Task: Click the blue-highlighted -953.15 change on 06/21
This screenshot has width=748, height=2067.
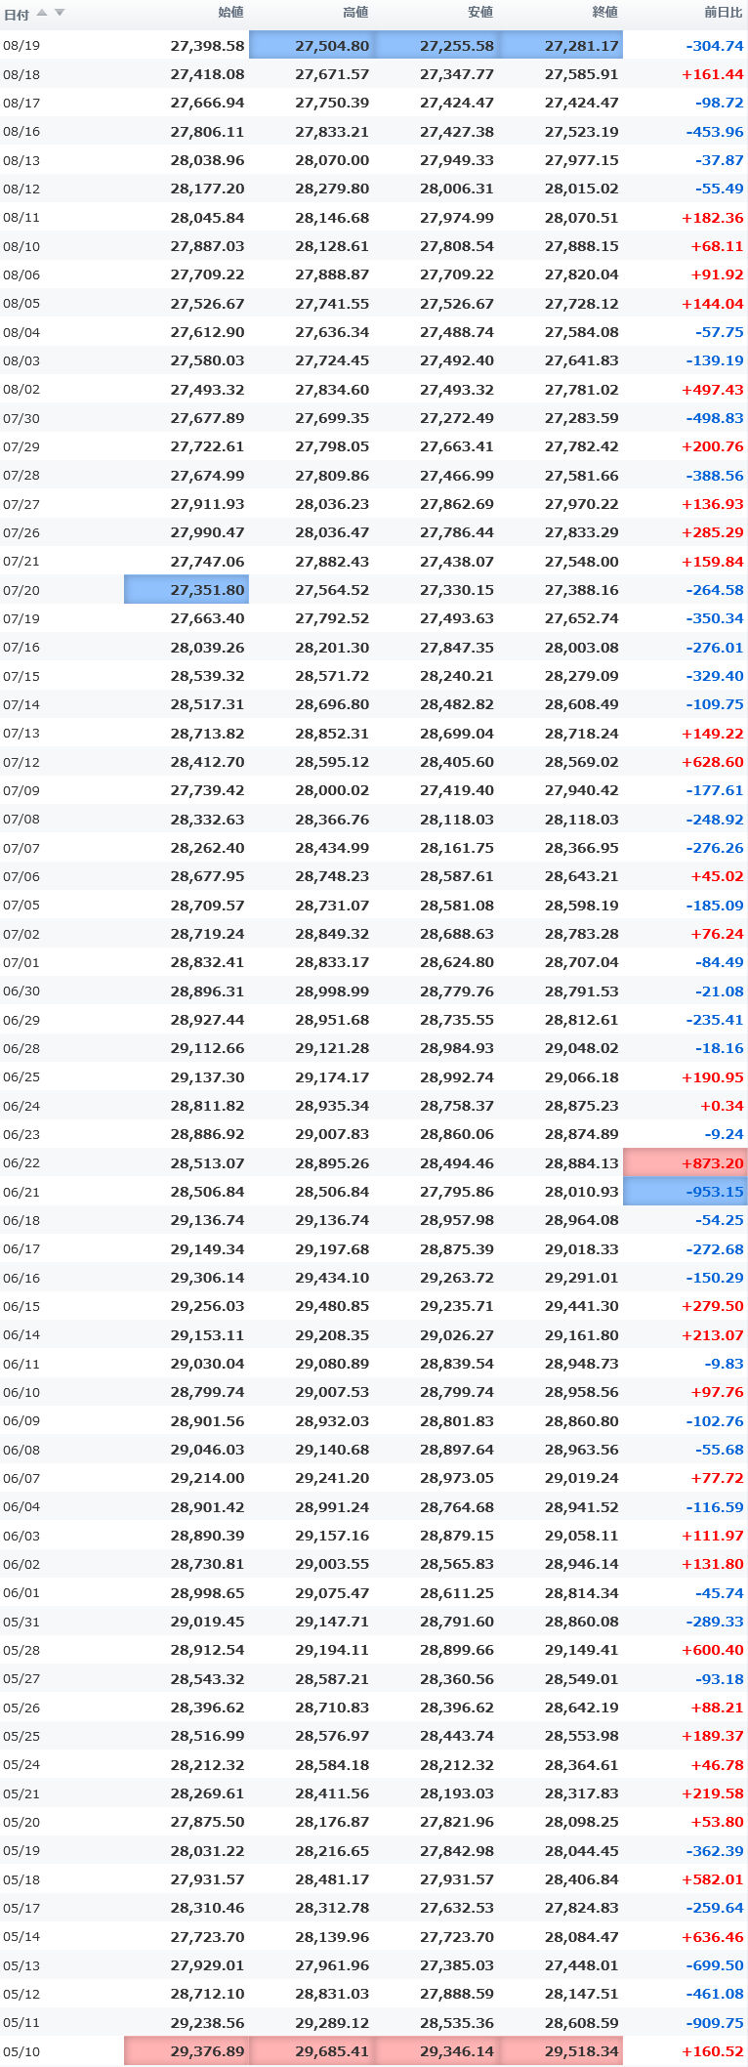Action: (x=686, y=1191)
